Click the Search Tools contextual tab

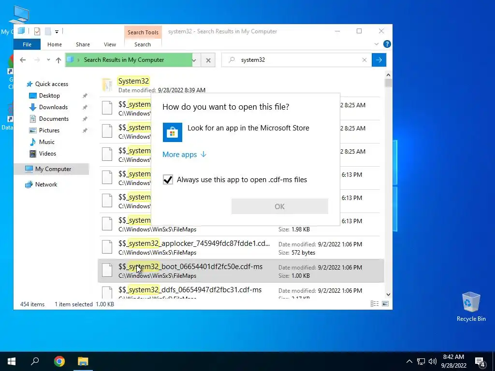143,32
